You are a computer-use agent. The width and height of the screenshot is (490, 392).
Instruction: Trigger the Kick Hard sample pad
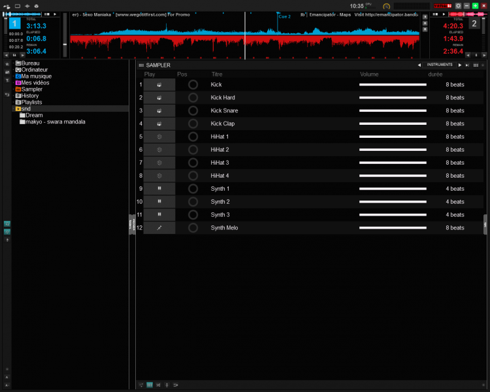pos(159,97)
